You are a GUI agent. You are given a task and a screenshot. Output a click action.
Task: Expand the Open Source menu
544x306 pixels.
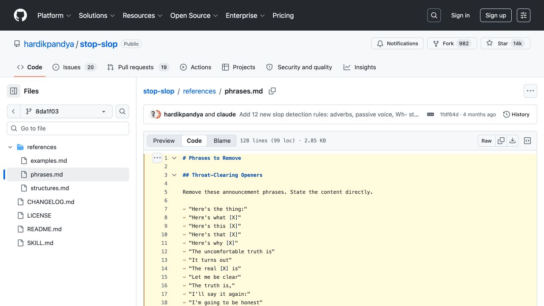tap(194, 15)
